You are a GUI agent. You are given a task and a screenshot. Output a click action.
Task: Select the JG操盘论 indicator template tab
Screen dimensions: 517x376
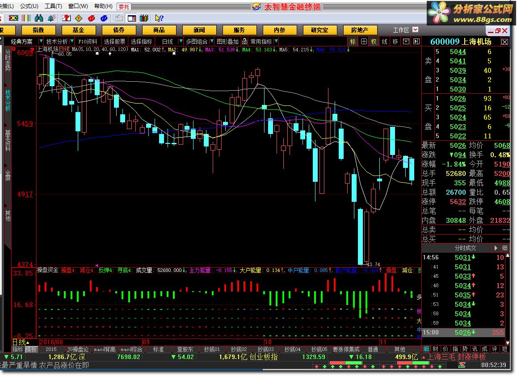tap(78, 349)
